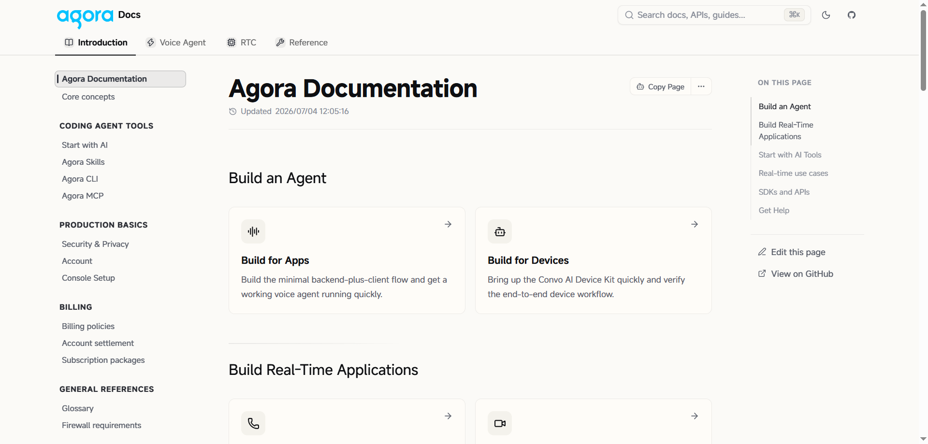Open Billing policies page
The width and height of the screenshot is (928, 444).
[88, 326]
